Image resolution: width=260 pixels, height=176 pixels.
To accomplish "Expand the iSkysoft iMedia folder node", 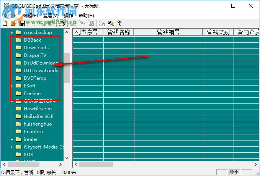I will tap(11, 147).
